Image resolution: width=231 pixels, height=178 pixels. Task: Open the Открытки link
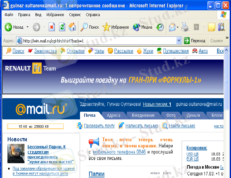pyautogui.click(x=75, y=51)
